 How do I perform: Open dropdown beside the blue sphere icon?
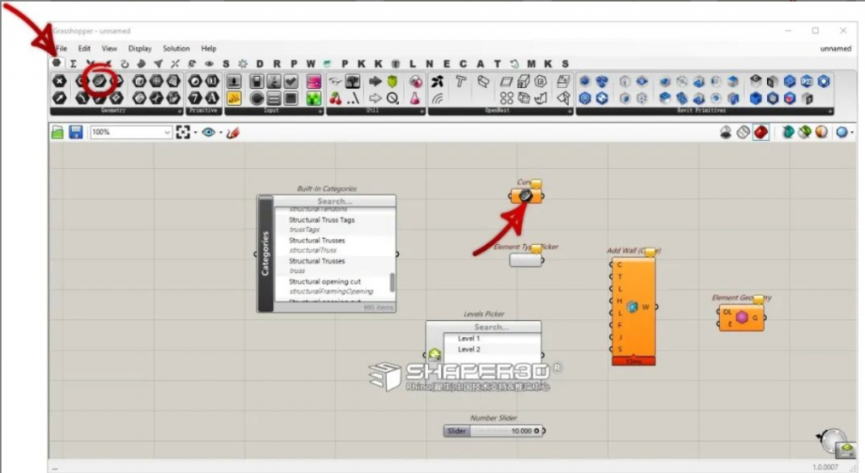(852, 133)
